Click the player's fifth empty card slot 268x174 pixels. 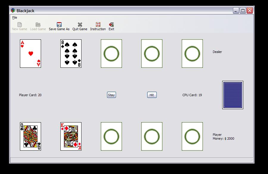(192, 136)
